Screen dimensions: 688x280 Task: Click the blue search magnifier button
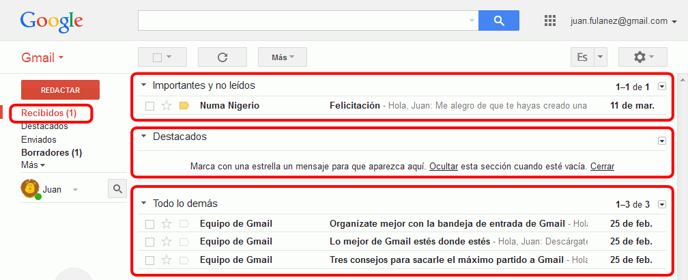click(498, 20)
